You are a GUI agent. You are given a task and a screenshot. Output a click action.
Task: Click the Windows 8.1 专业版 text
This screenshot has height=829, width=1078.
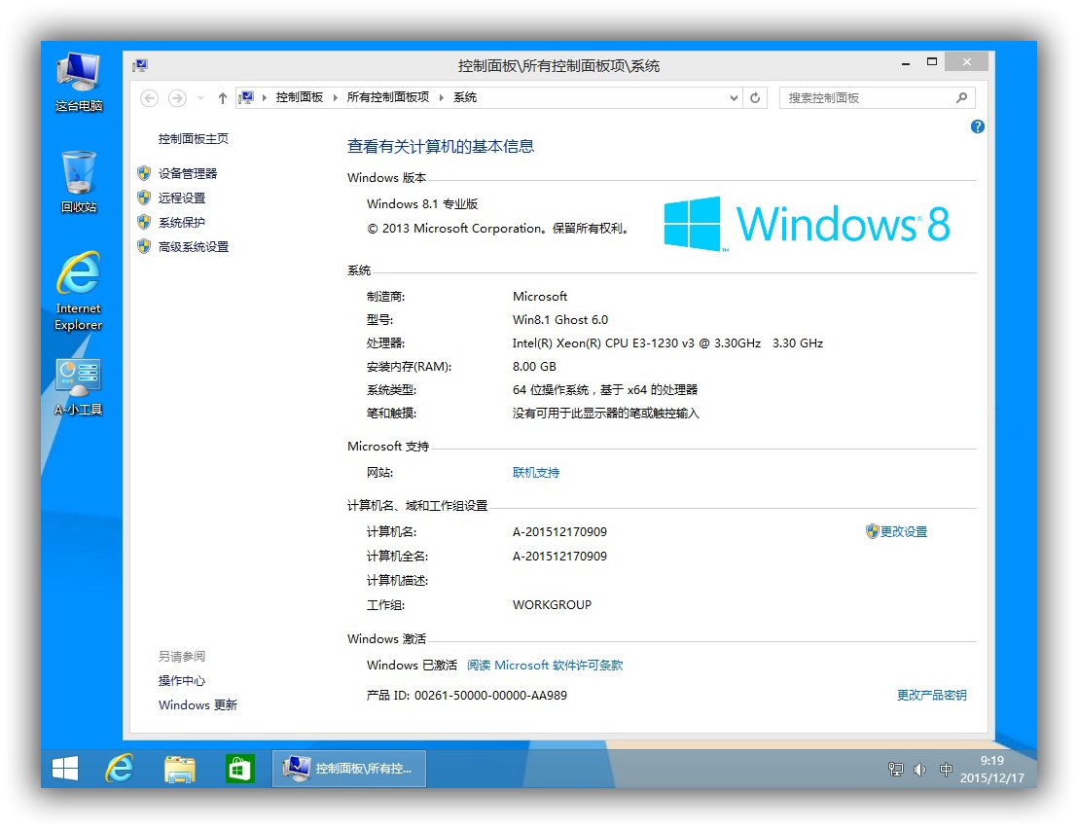pos(422,204)
